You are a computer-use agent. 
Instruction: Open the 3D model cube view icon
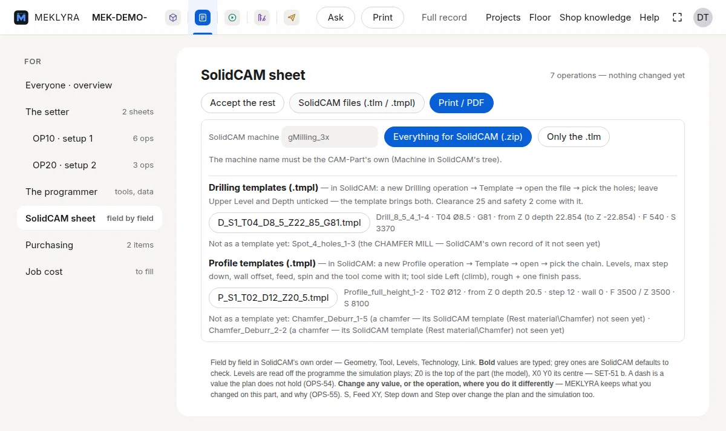(173, 18)
